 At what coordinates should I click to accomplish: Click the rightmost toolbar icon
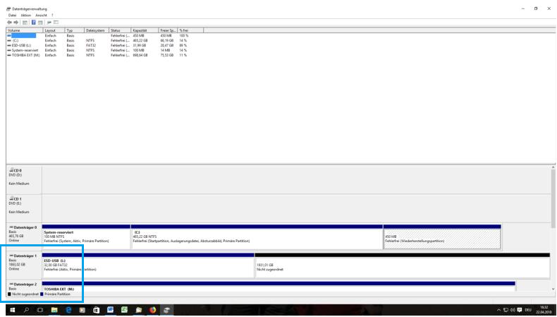[x=56, y=22]
